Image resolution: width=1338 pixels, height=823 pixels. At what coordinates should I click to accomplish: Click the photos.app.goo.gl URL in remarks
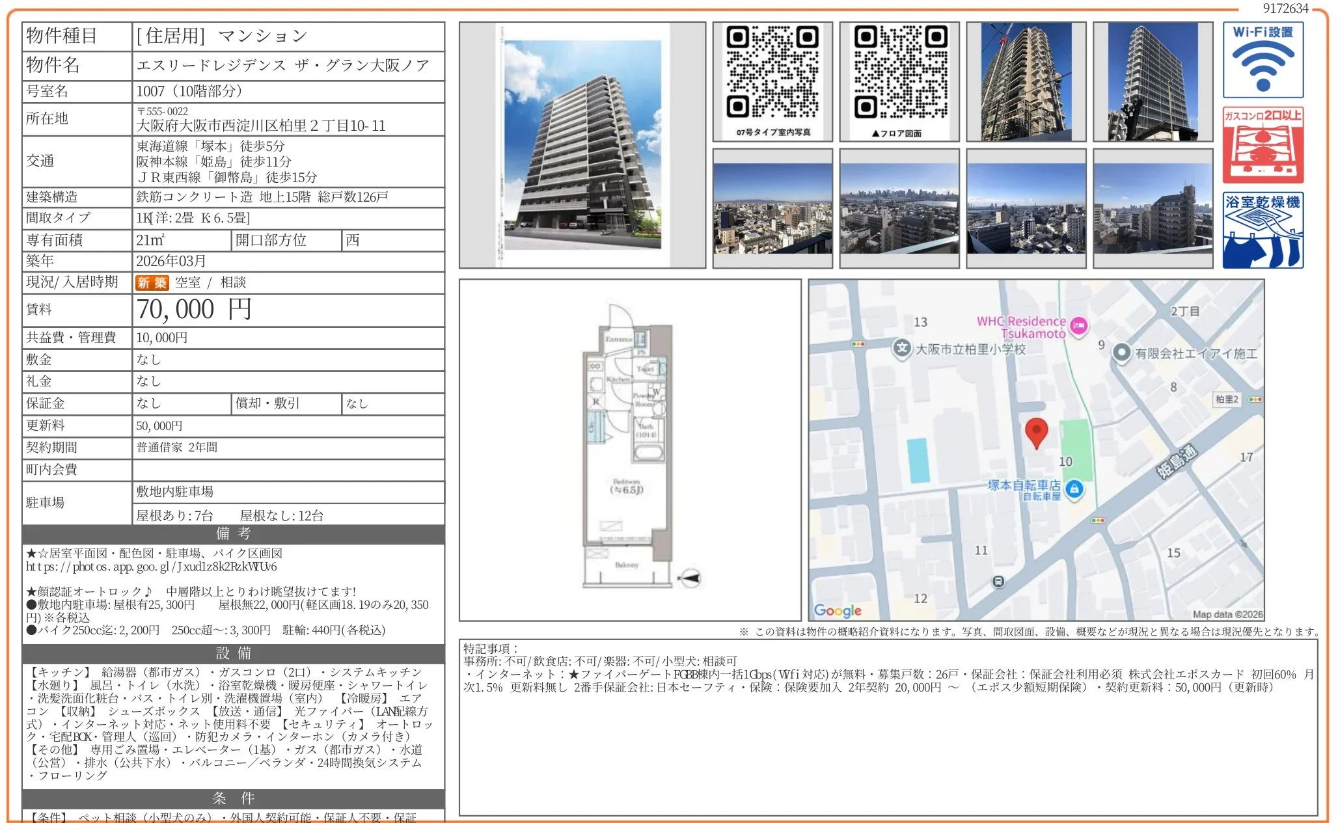tap(151, 566)
